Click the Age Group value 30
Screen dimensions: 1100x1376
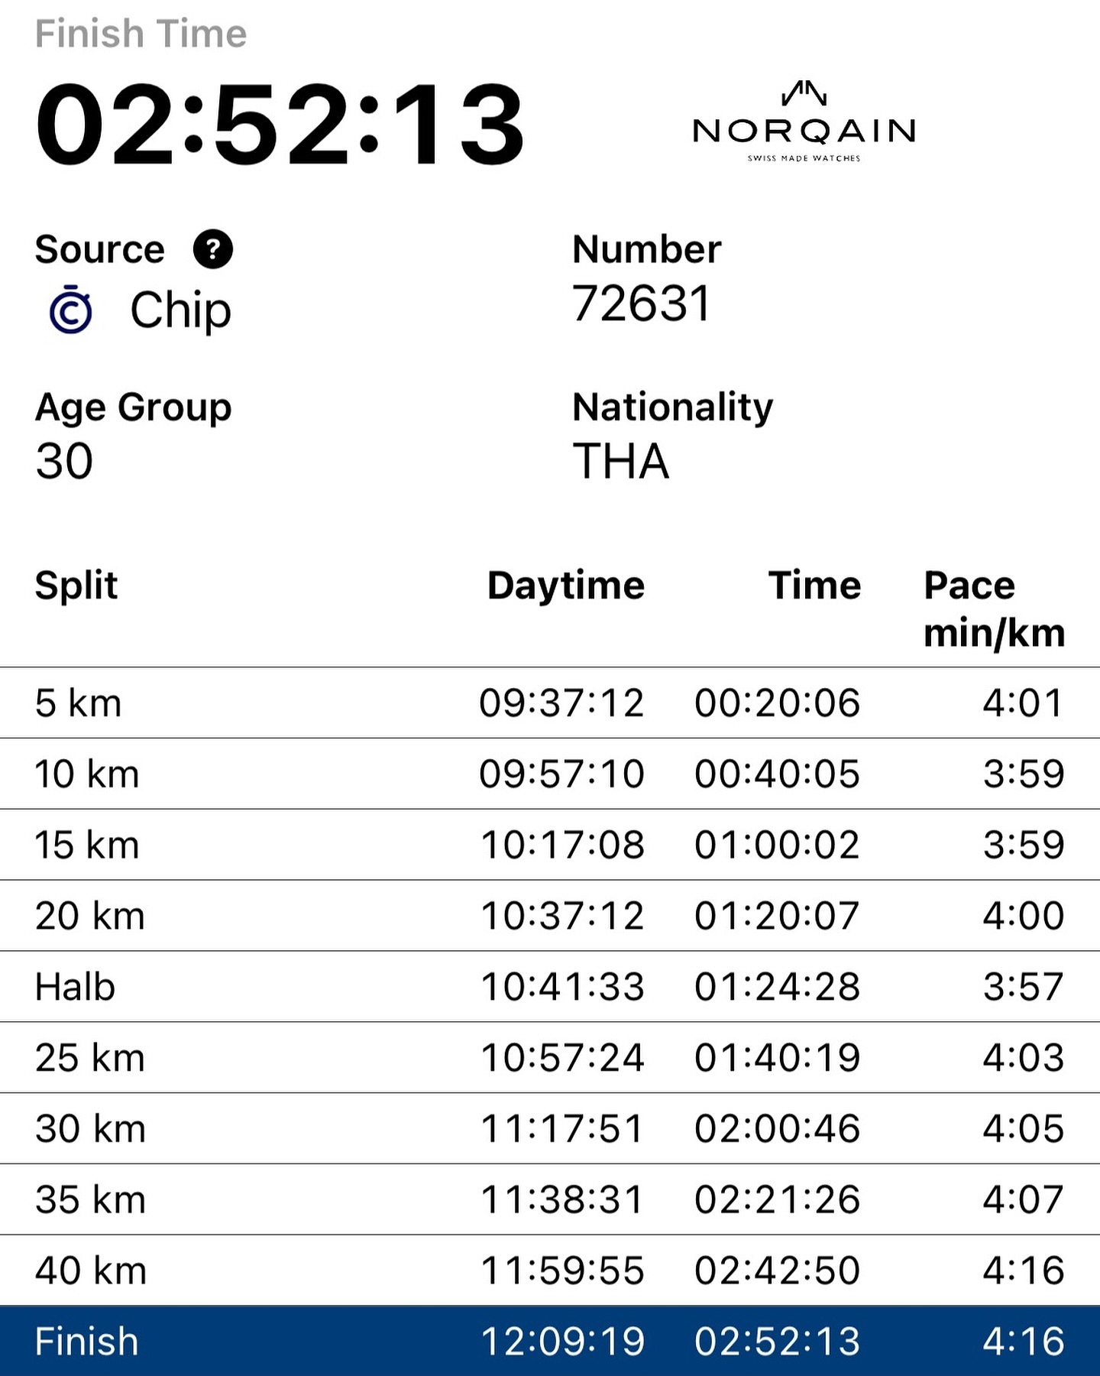pos(64,462)
